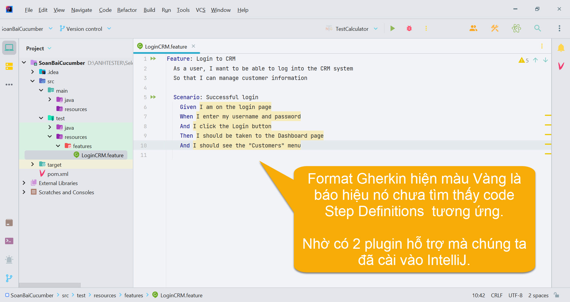The height and width of the screenshot is (302, 570).
Task: Open the Terminal tool window
Action: click(x=9, y=241)
